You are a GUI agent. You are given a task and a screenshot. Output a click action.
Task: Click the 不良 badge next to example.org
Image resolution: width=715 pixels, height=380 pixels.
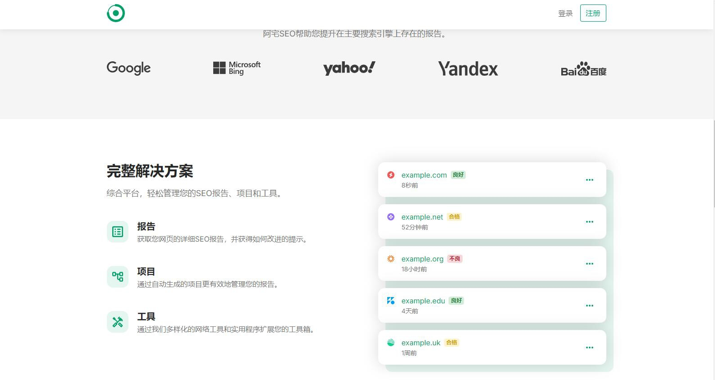coord(455,259)
